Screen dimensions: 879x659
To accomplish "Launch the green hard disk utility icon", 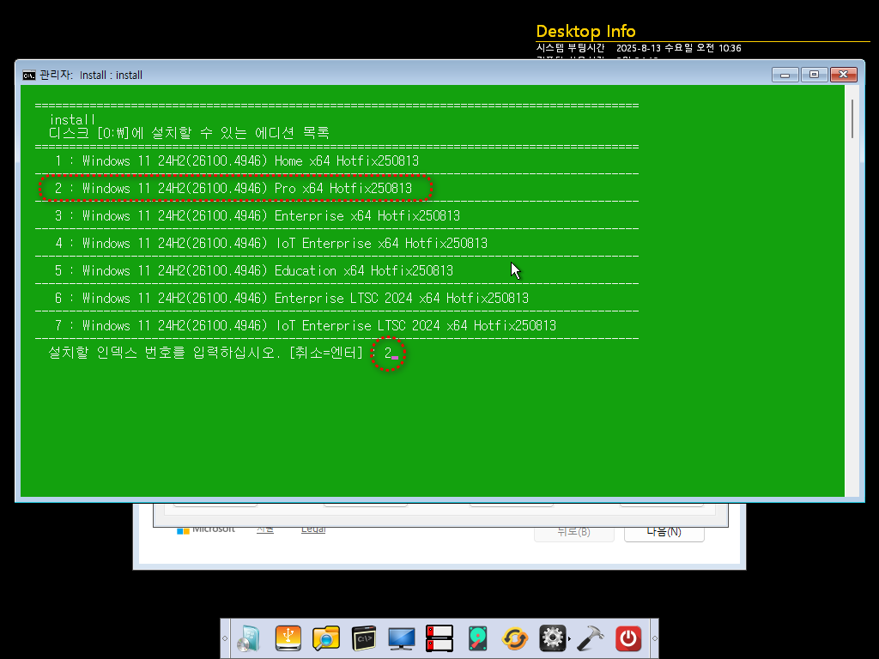I will 477,638.
